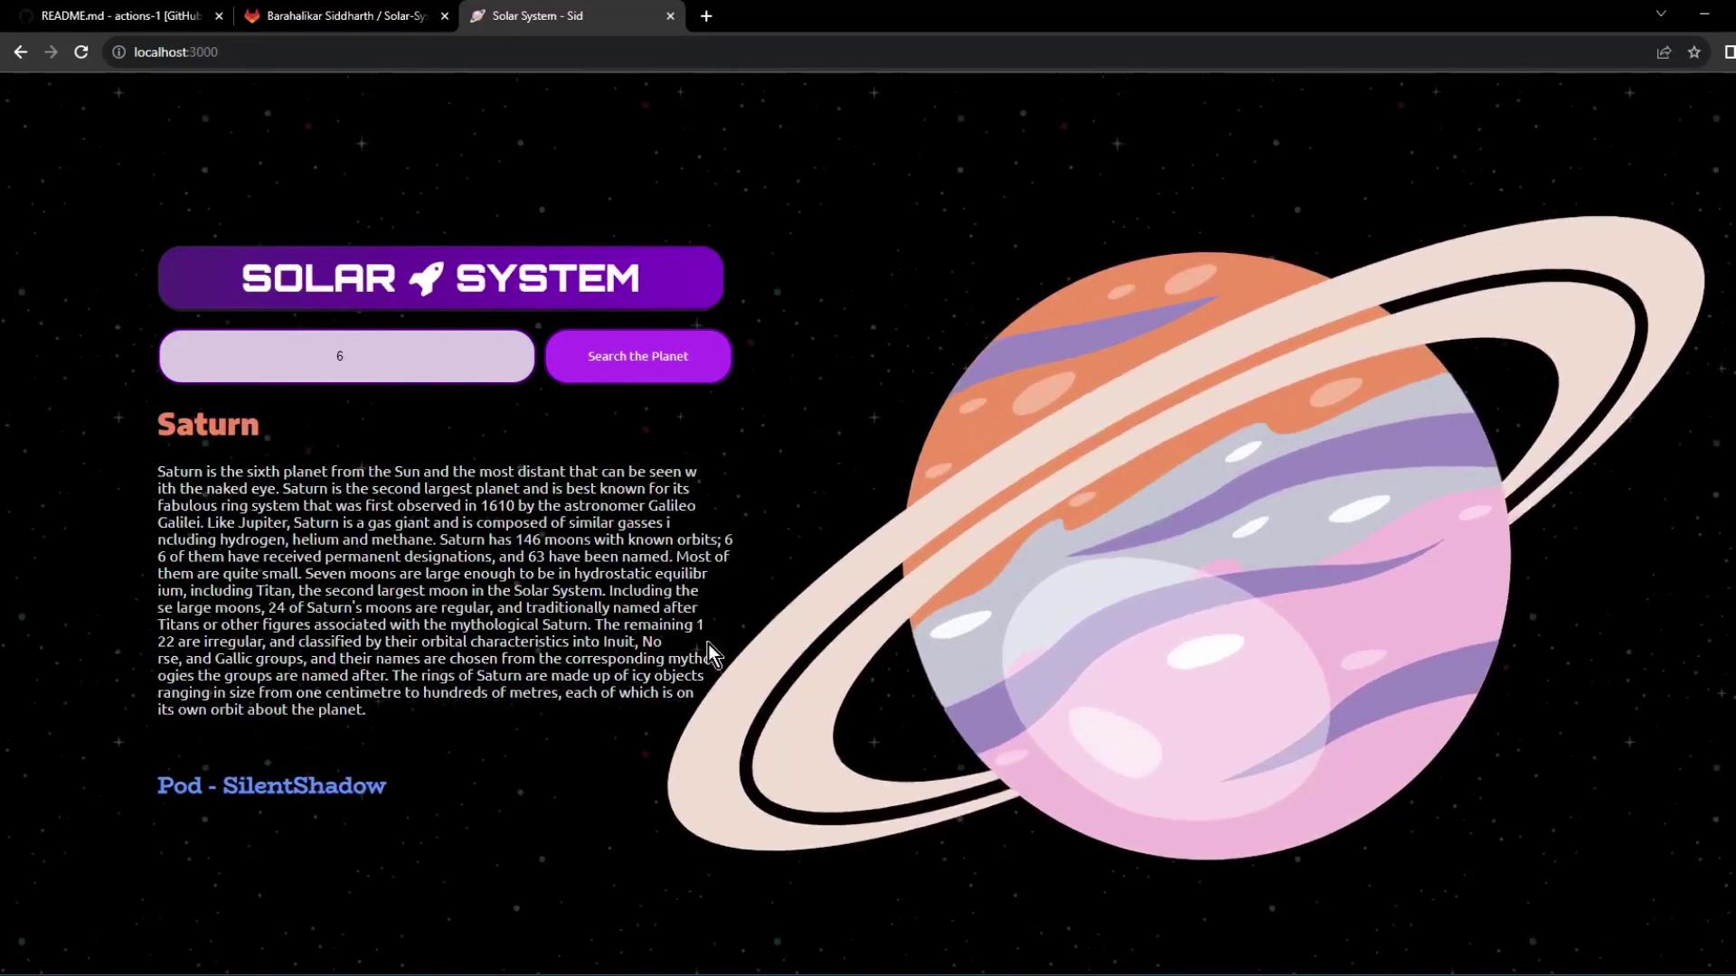
Task: Focus the planet number input field
Action: tap(346, 356)
